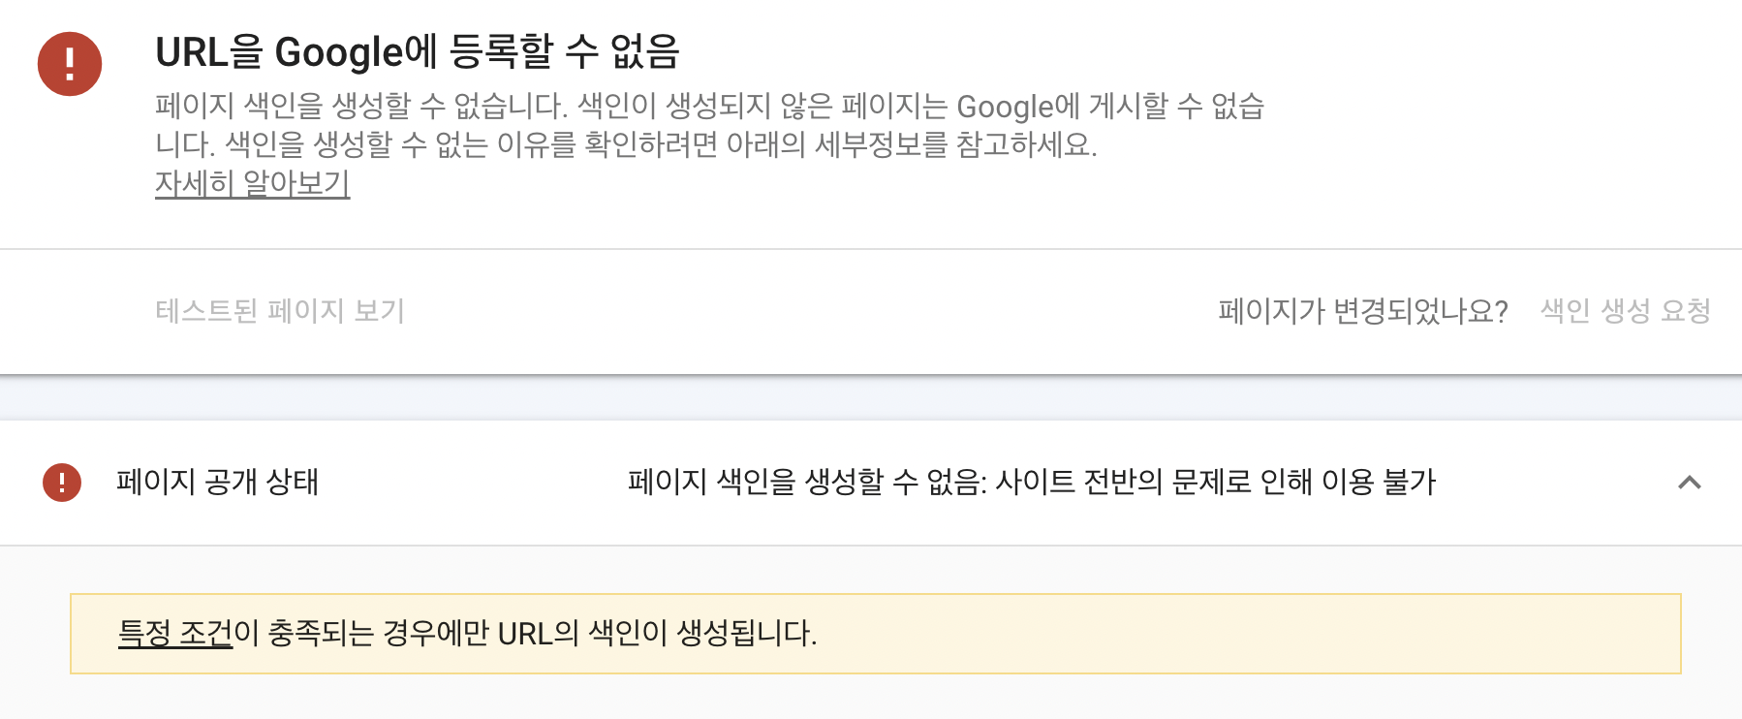Select 테스트된 페이지 보기
Viewport: 1742px width, 719px height.
pos(280,311)
